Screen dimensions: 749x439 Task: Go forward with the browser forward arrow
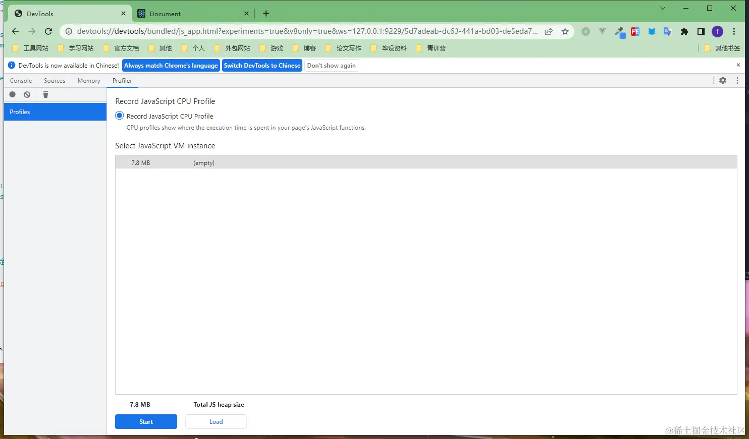32,31
